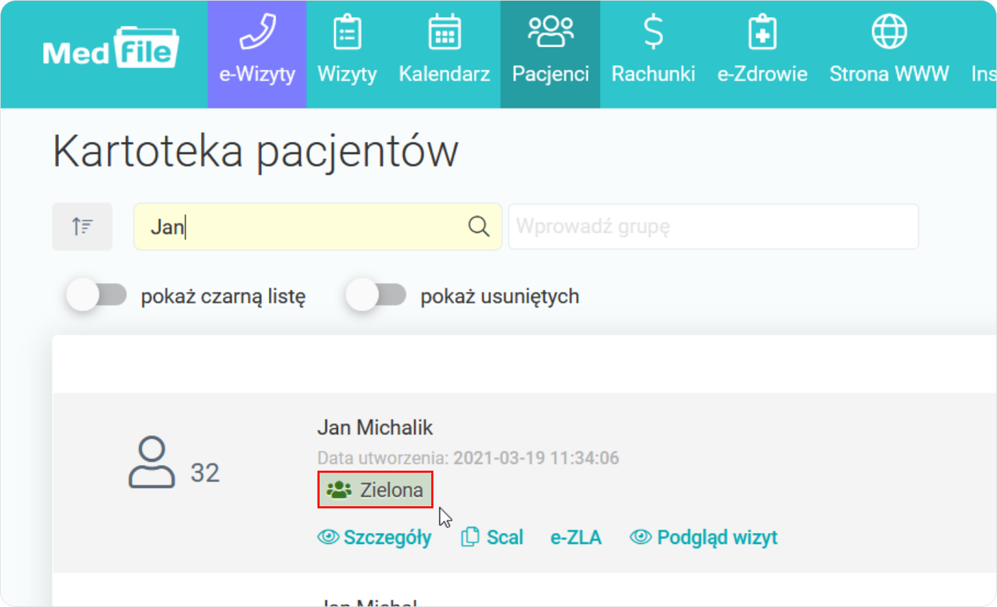Click the Med File logo
Viewport: 997px width, 607px height.
pos(110,48)
